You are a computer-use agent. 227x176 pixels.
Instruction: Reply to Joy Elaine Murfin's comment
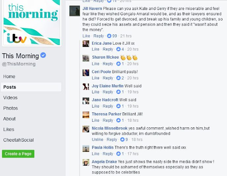[x=108, y=92]
